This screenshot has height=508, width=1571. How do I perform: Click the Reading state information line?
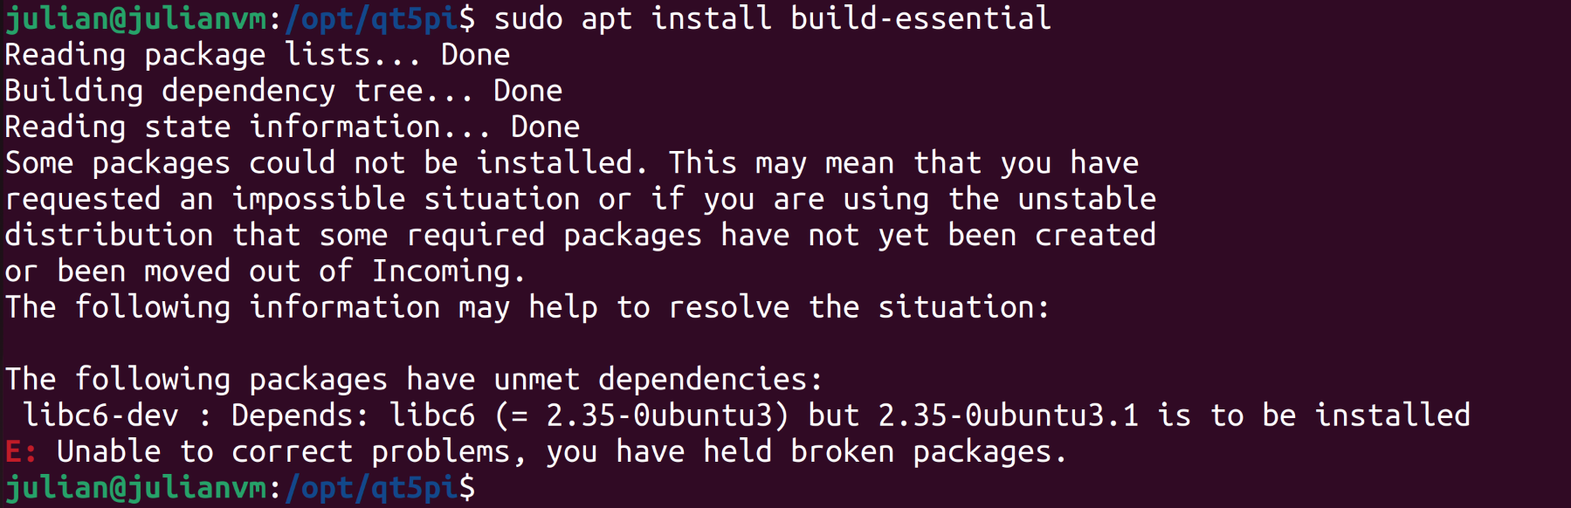click(292, 127)
